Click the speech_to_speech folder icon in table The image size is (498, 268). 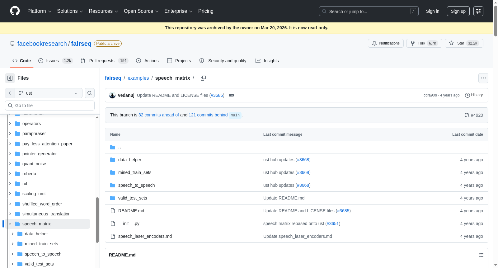pyautogui.click(x=113, y=185)
